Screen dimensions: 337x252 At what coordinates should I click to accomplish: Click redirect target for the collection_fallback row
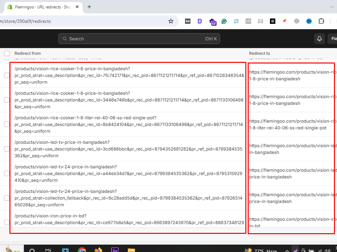[x=293, y=198]
